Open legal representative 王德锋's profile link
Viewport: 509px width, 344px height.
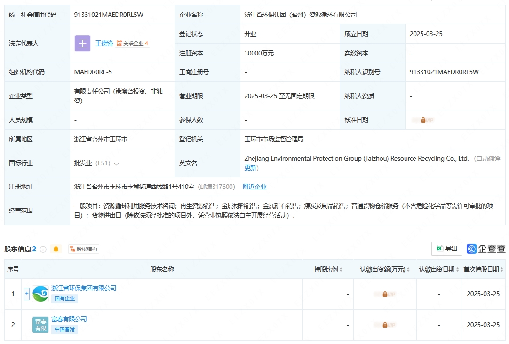pos(104,43)
